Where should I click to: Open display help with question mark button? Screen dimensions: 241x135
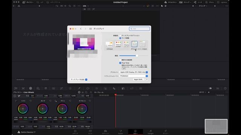point(146,79)
